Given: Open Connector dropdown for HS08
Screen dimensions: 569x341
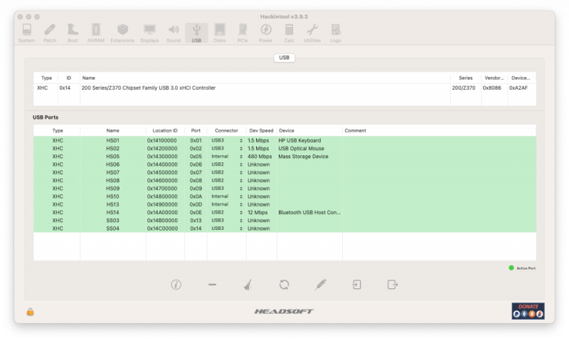Looking at the screenshot, I should coord(227,181).
